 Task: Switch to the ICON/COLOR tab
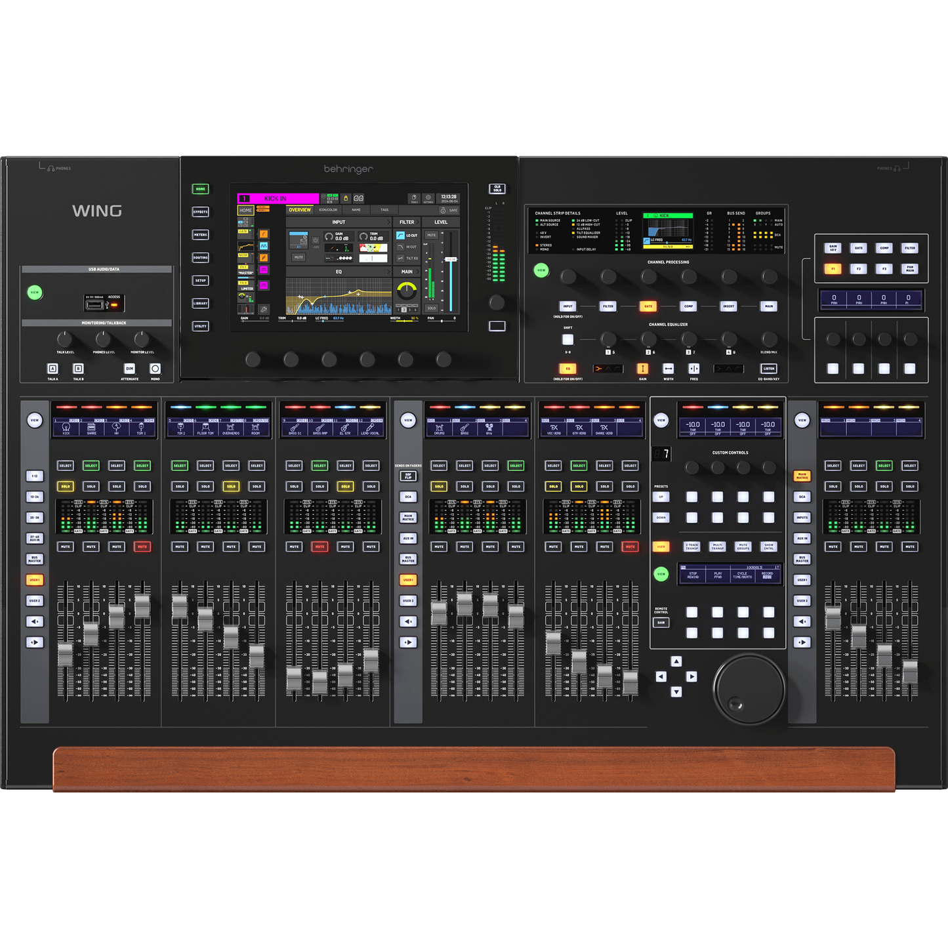point(328,210)
